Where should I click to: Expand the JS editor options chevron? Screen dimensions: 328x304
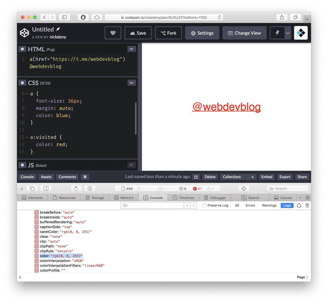pyautogui.click(x=131, y=165)
